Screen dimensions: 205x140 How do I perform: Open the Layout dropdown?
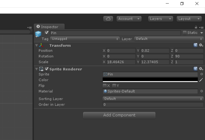pos(189,19)
